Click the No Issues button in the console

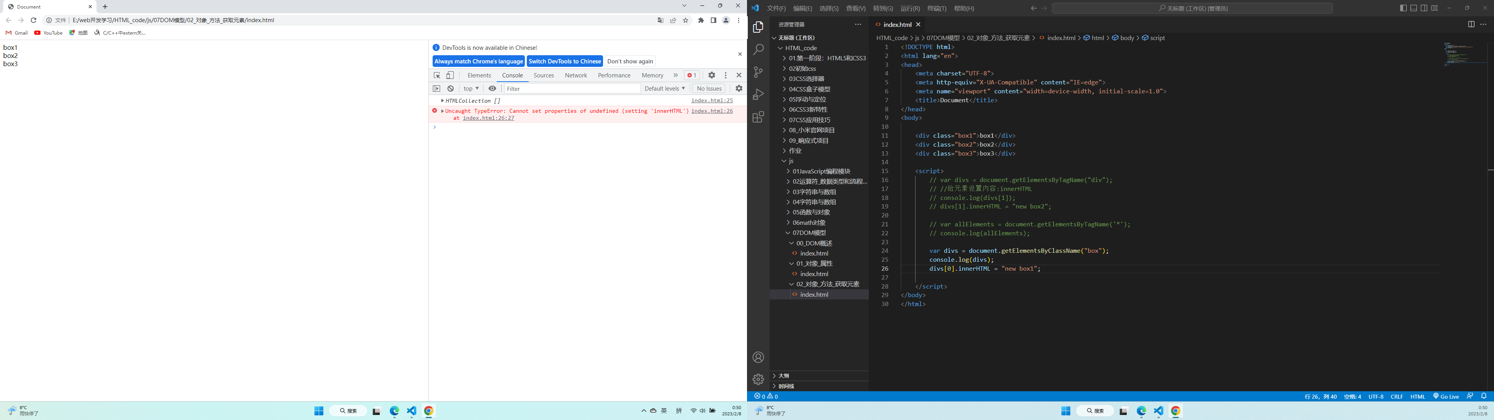[709, 89]
